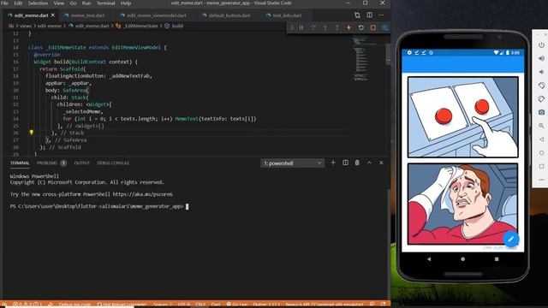Tap the two buttons meme top panel
This screenshot has height=308, width=548.
(462, 117)
